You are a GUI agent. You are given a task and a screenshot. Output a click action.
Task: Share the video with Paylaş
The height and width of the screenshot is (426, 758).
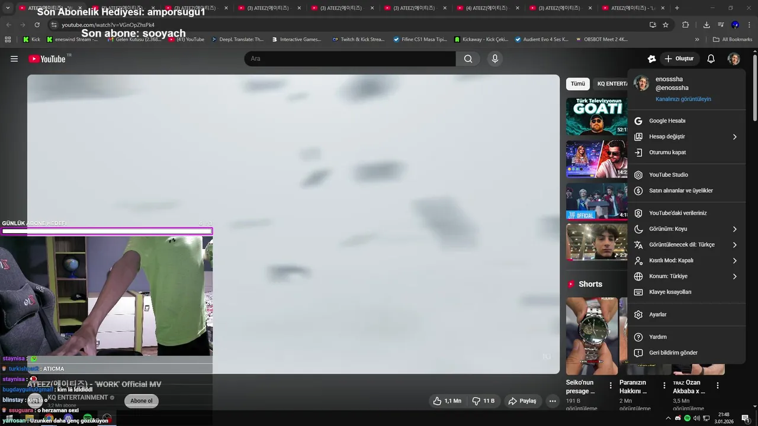pos(522,401)
